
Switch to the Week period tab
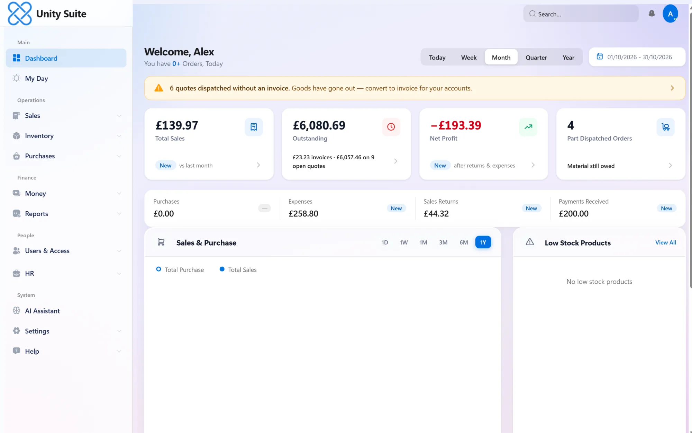coord(469,57)
